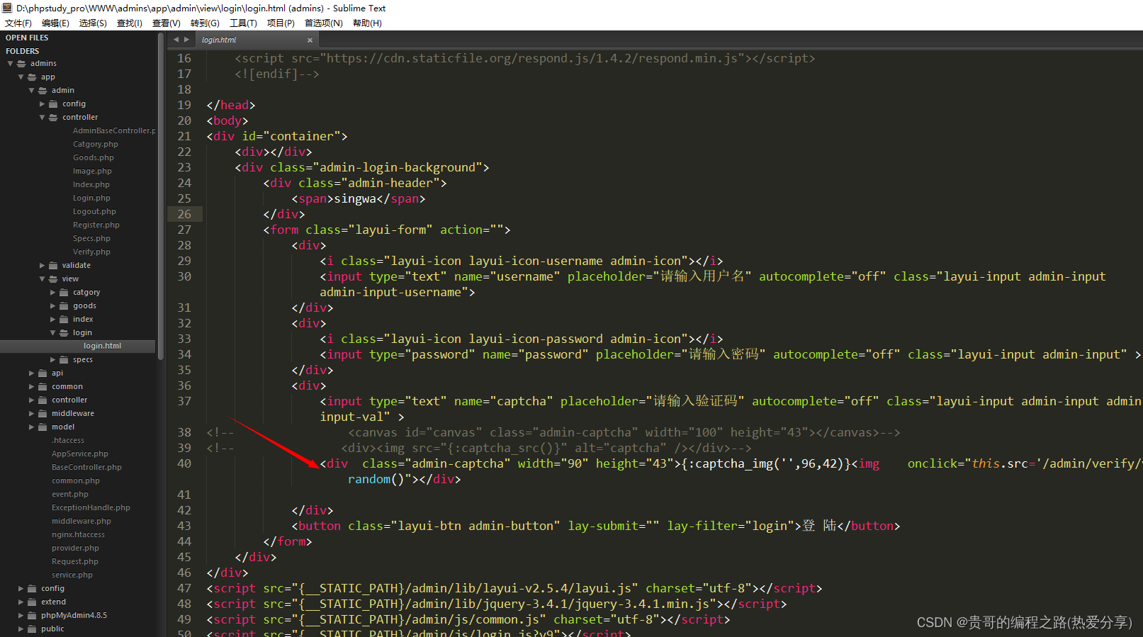
Task: Expand the config folder under admin
Action: (43, 103)
